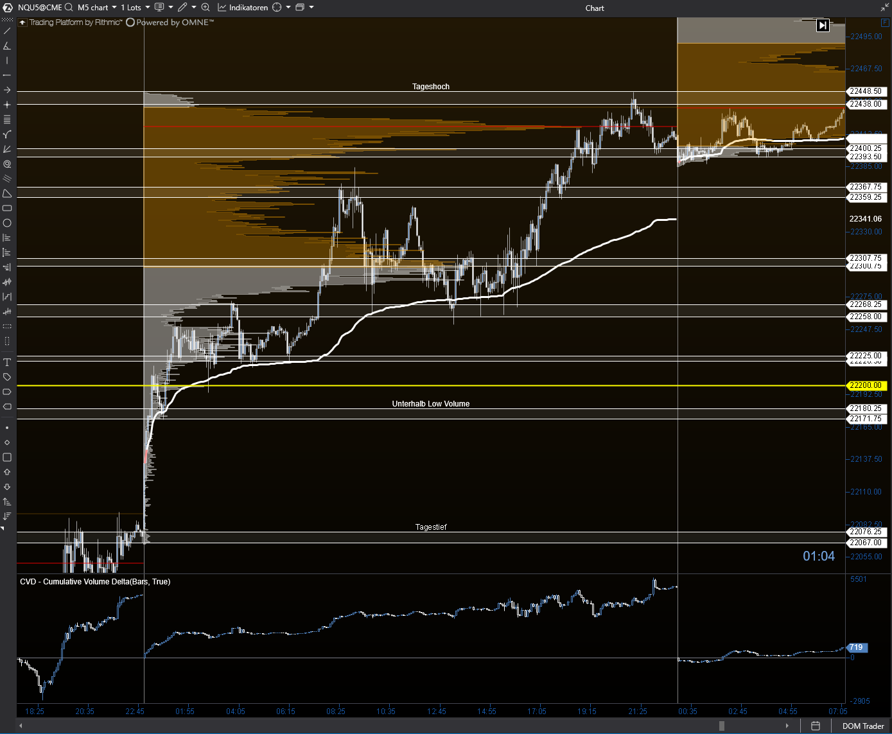Open the window layout menu arrow

(311, 8)
